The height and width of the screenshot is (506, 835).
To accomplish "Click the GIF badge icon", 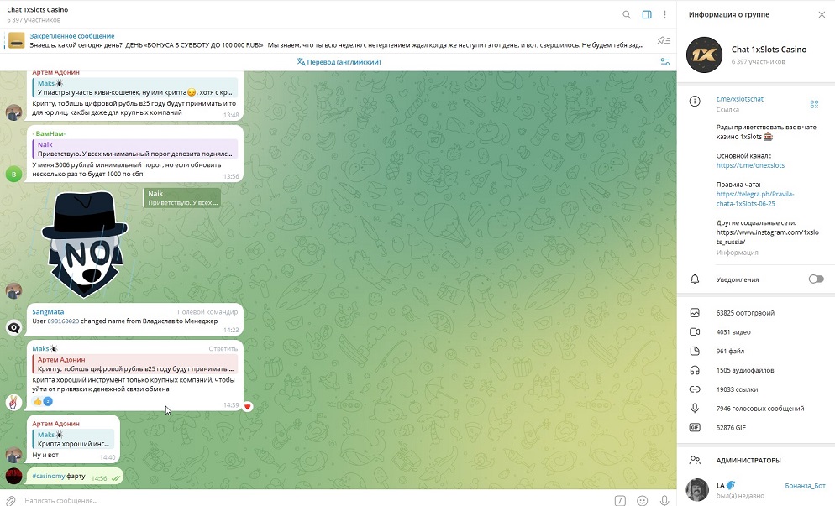I will pos(695,427).
